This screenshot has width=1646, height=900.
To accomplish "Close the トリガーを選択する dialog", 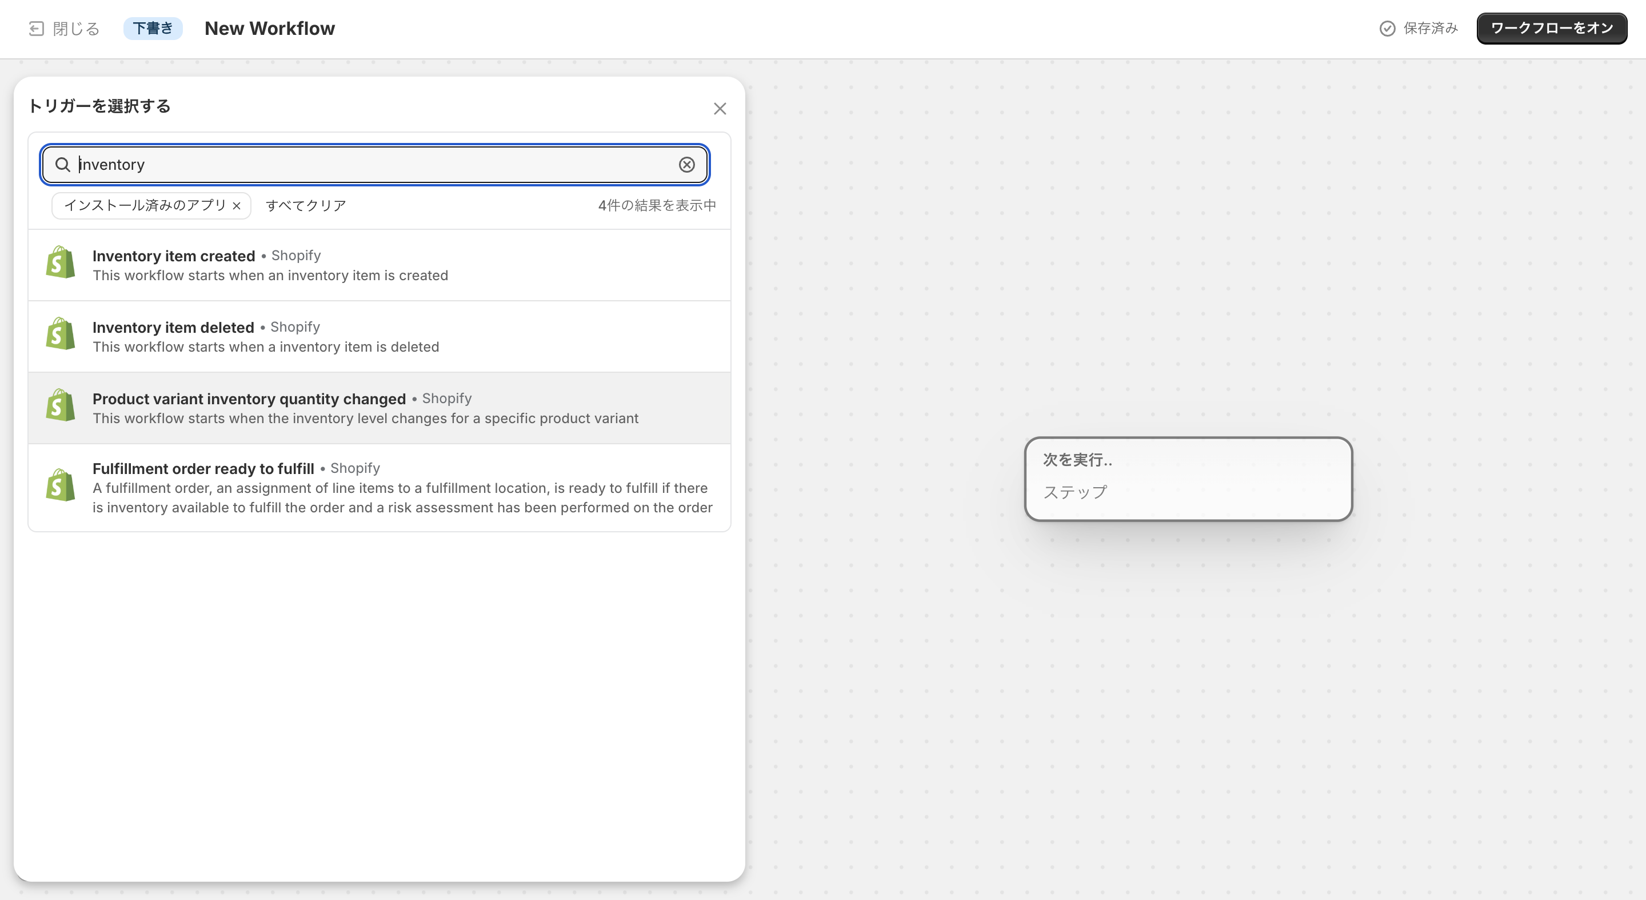I will [720, 108].
